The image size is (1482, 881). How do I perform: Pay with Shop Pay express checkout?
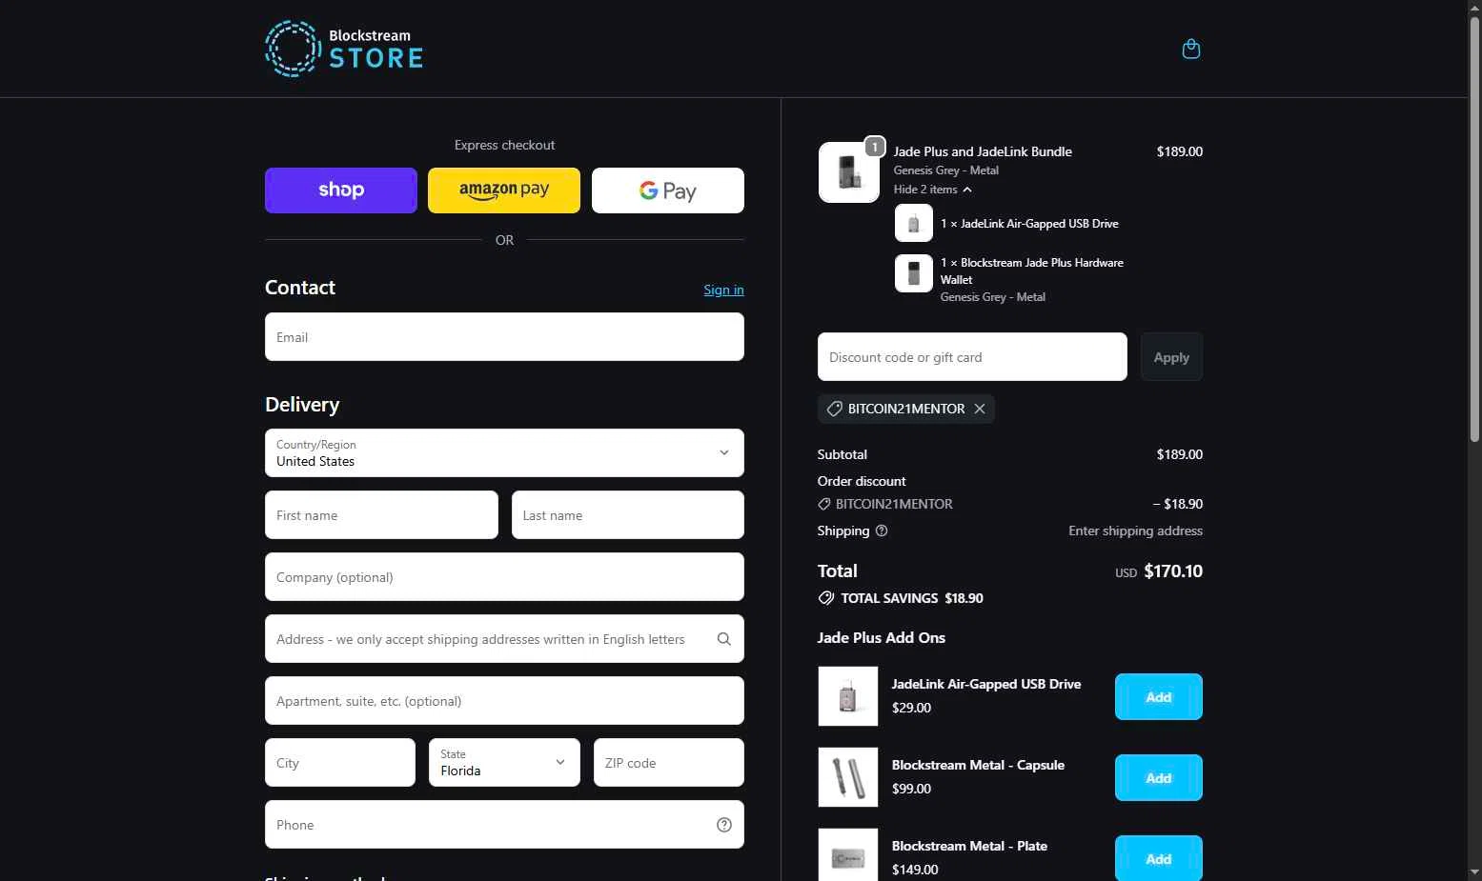[x=341, y=190]
